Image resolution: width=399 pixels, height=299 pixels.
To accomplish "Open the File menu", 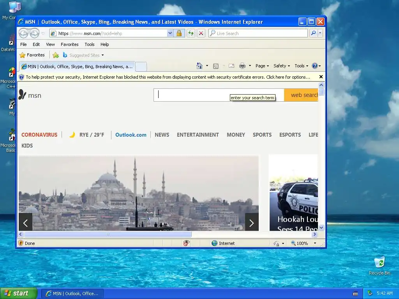I will 23,44.
